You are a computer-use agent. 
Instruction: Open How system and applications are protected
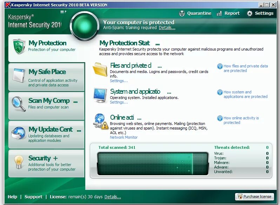246,94
